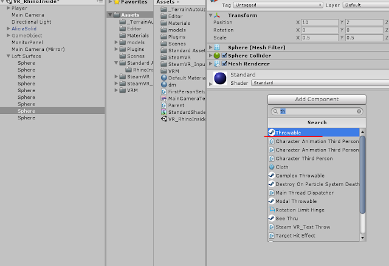The height and width of the screenshot is (266, 389).
Task: Disable the Mesh Renderer checkbox
Action: [x=224, y=64]
